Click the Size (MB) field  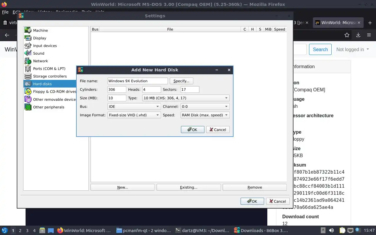point(117,98)
